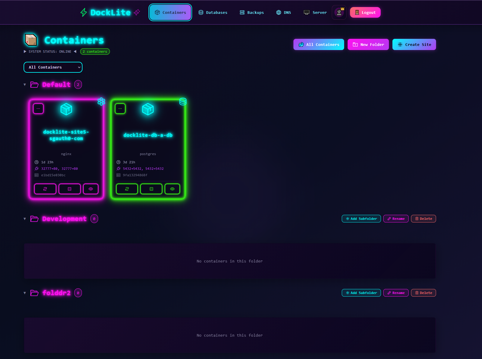Click the database badge on postgres card
The height and width of the screenshot is (359, 482).
[x=183, y=102]
